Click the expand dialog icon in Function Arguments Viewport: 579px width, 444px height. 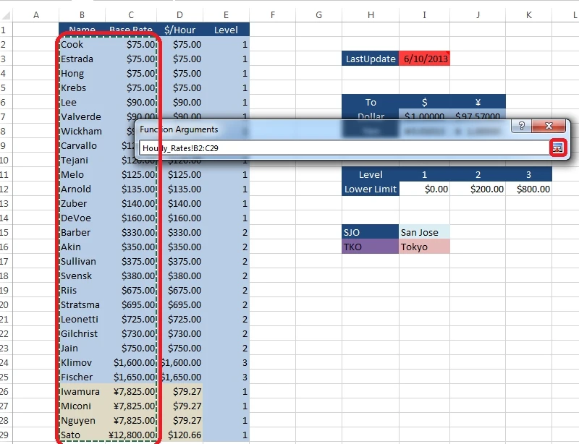(557, 148)
